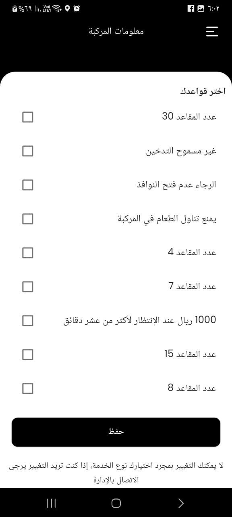Check the 'عدد المقاعد 30' rule

[27, 117]
